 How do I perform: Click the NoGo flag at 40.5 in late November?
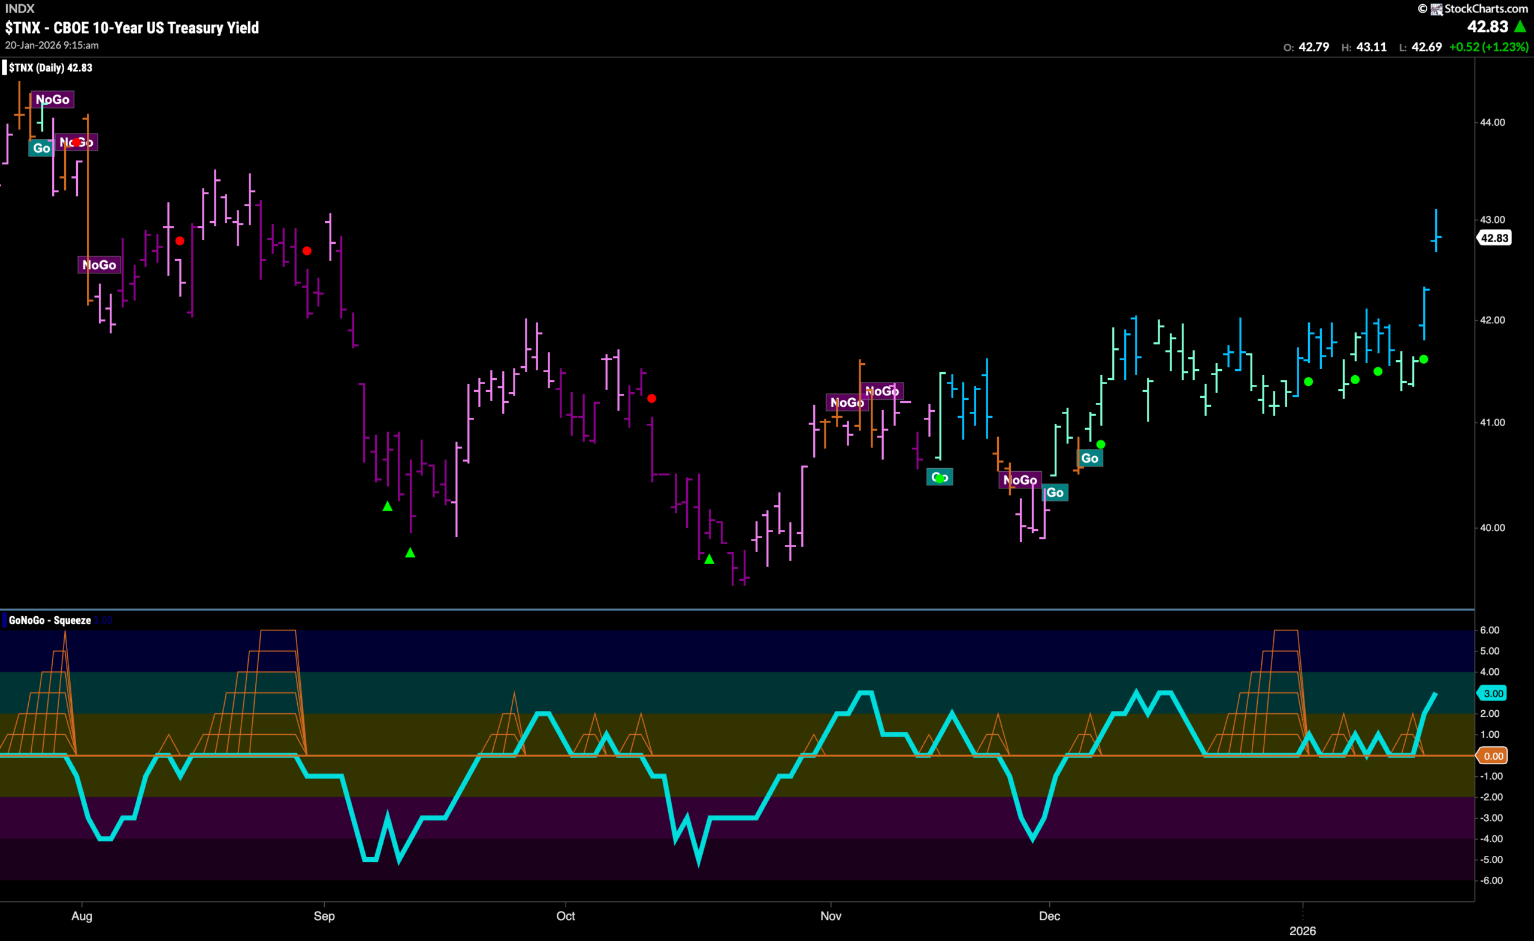(x=1020, y=480)
